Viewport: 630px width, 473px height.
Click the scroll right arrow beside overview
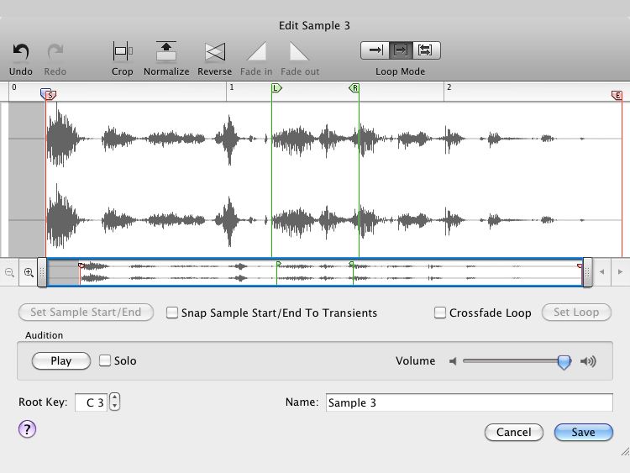(621, 271)
